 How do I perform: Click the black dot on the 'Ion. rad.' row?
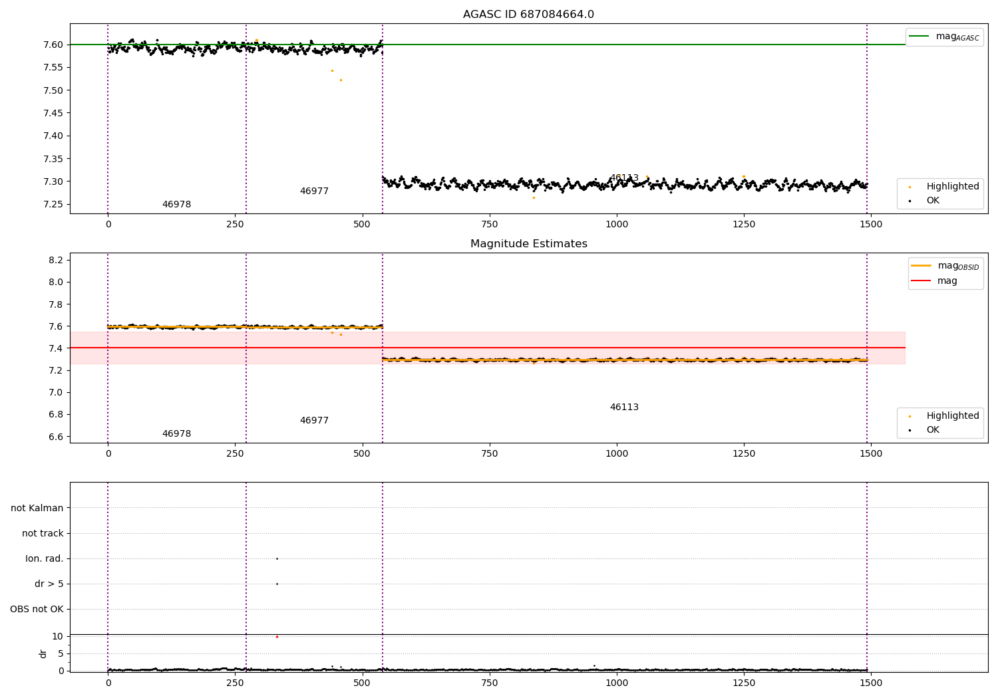[277, 558]
